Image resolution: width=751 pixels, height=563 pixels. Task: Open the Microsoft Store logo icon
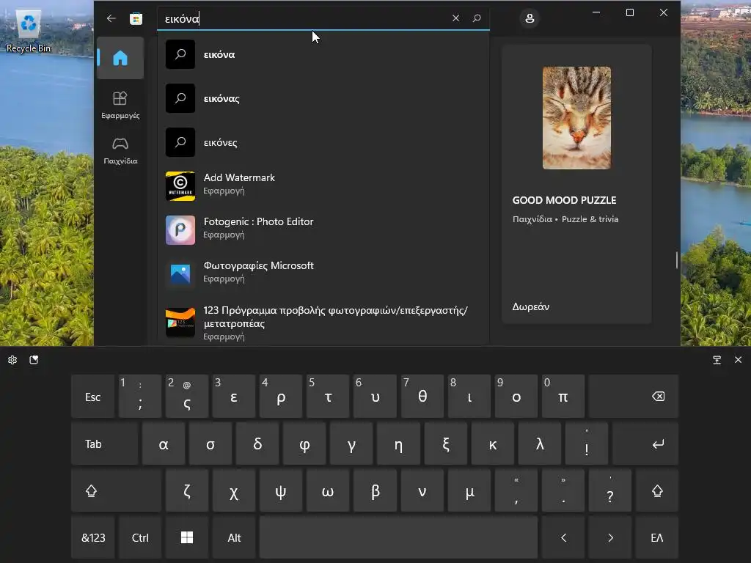[x=136, y=18]
